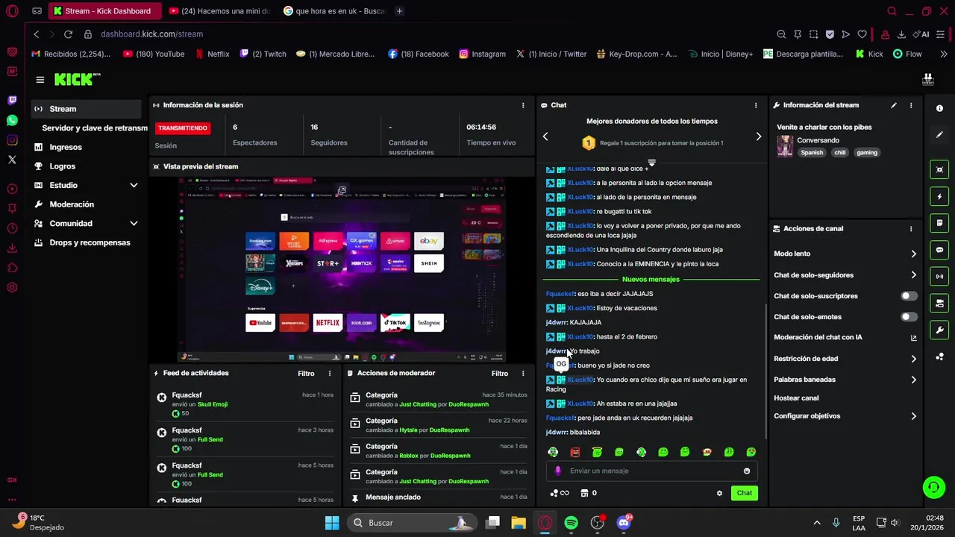Image resolution: width=955 pixels, height=537 pixels.
Task: Open Feed de actividades options menu
Action: (x=330, y=373)
